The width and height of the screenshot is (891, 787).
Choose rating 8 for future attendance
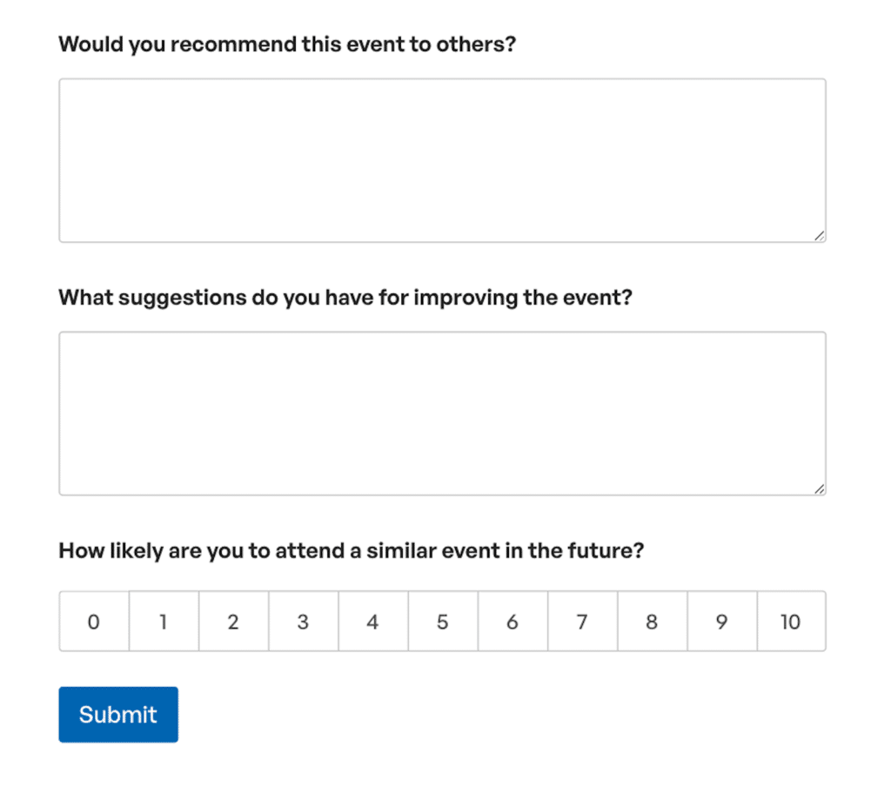coord(652,622)
